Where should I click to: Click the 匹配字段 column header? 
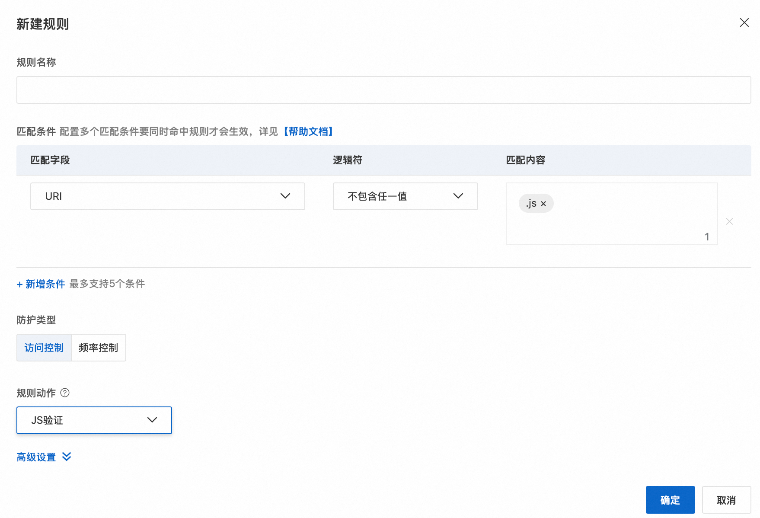[50, 160]
